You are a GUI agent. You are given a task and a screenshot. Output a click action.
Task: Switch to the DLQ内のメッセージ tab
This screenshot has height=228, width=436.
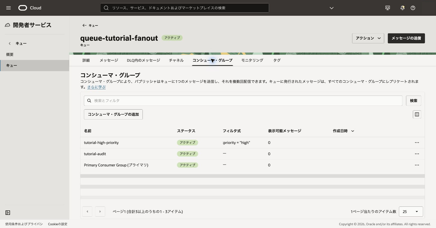(x=143, y=60)
